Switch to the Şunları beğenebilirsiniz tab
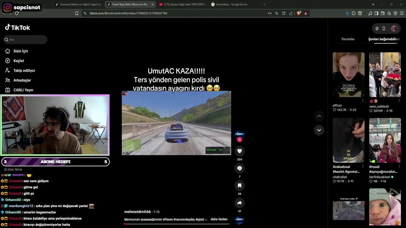 384,39
